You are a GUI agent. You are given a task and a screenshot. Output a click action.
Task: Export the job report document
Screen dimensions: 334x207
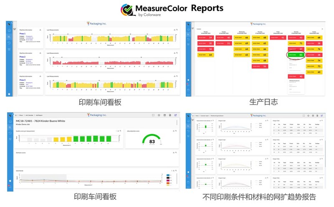coord(170,115)
